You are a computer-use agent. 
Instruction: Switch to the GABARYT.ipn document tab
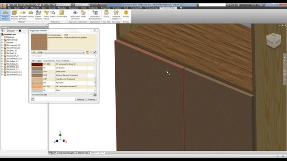tap(83, 153)
